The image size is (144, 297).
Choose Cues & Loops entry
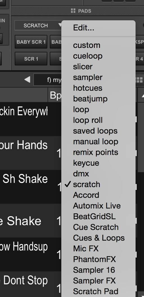(98, 238)
